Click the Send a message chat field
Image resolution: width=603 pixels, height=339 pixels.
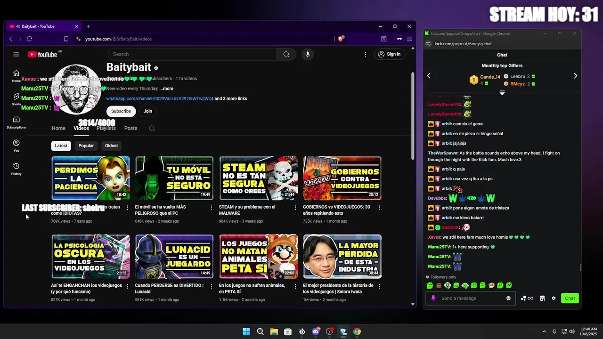471,298
